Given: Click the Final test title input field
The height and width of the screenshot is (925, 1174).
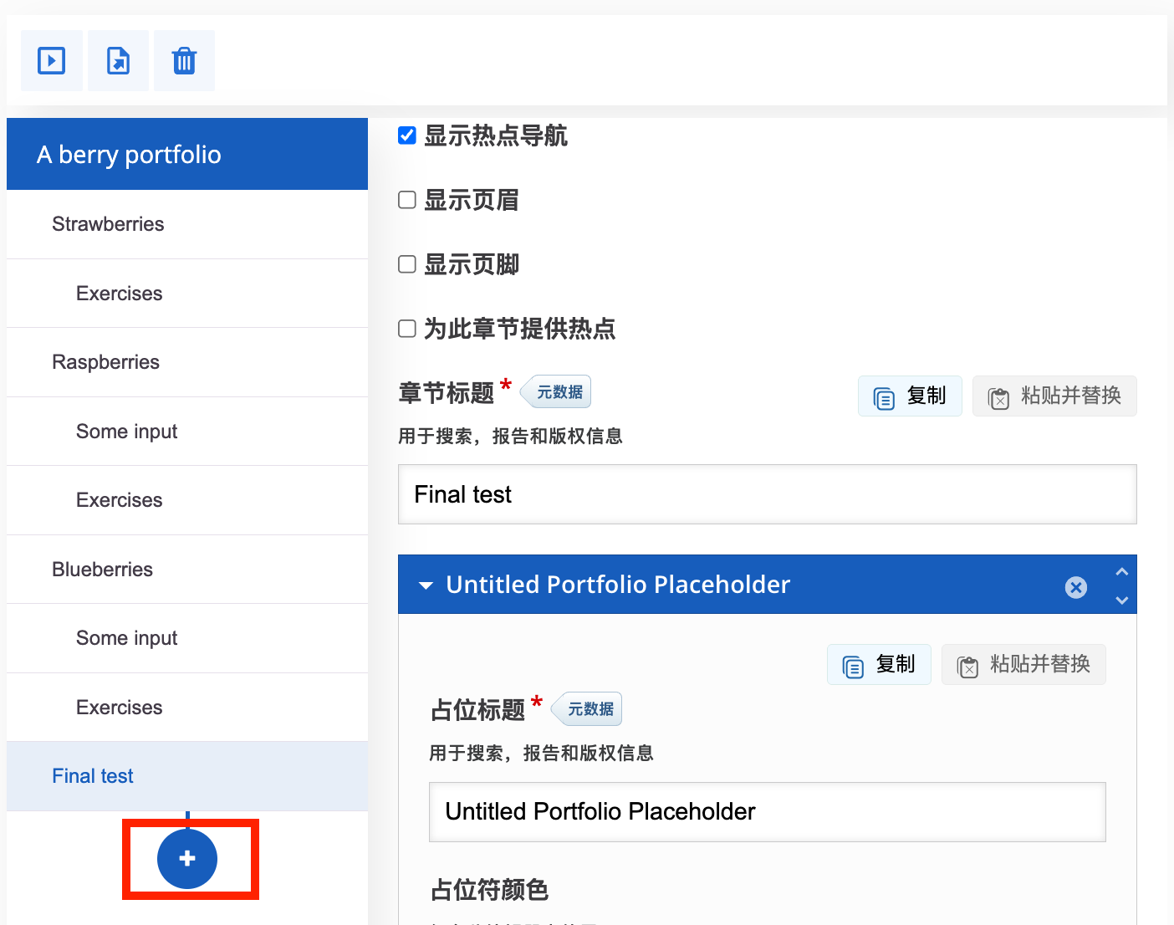Looking at the screenshot, I should (x=767, y=494).
